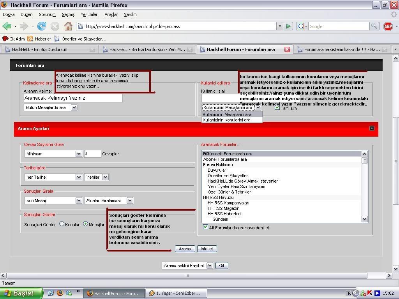Collapse the Arama Ayarlari section icon
The height and width of the screenshot is (299, 399).
click(372, 128)
